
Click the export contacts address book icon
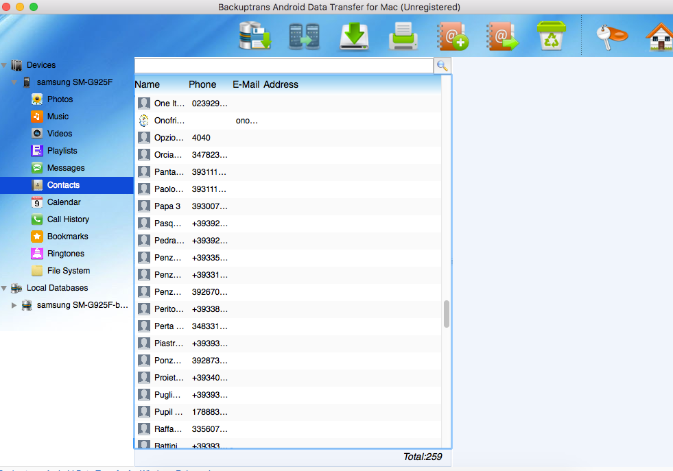pyautogui.click(x=501, y=36)
